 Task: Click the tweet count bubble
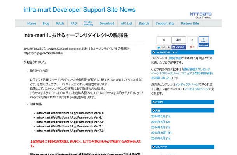point(164,40)
